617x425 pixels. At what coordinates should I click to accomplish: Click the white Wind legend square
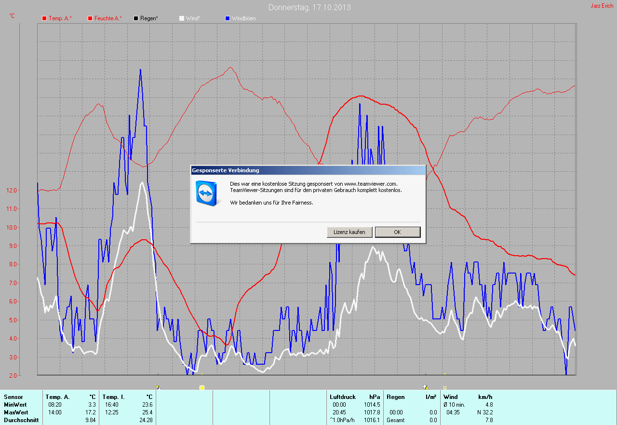pos(181,18)
